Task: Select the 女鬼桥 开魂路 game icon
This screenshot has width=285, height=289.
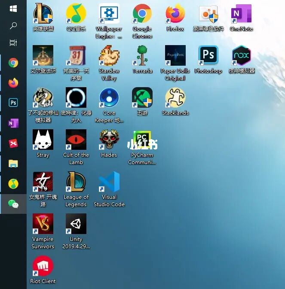Action: [x=43, y=182]
